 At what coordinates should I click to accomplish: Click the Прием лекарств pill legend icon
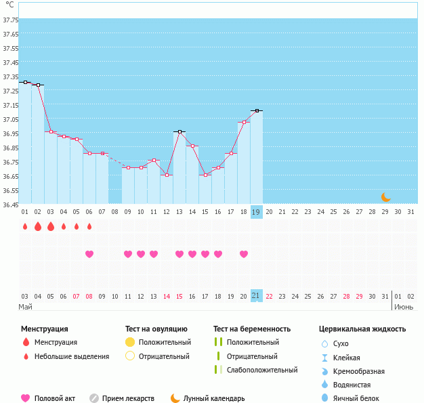point(94,398)
